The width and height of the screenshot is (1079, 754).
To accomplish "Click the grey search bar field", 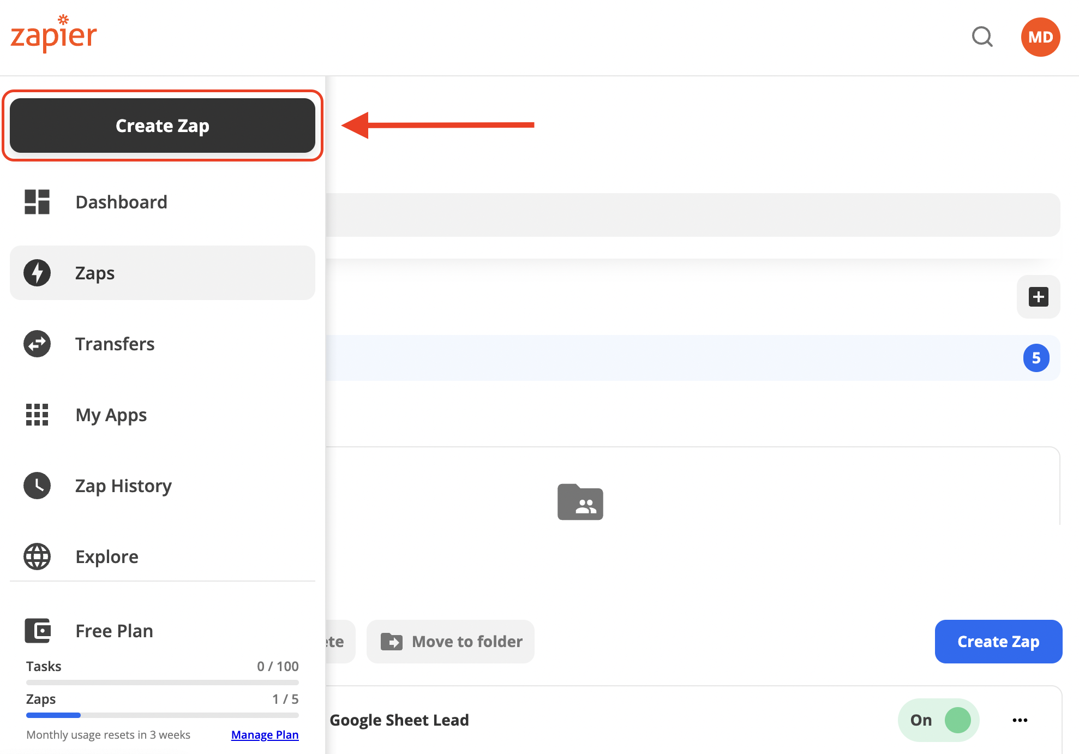I will pyautogui.click(x=693, y=215).
